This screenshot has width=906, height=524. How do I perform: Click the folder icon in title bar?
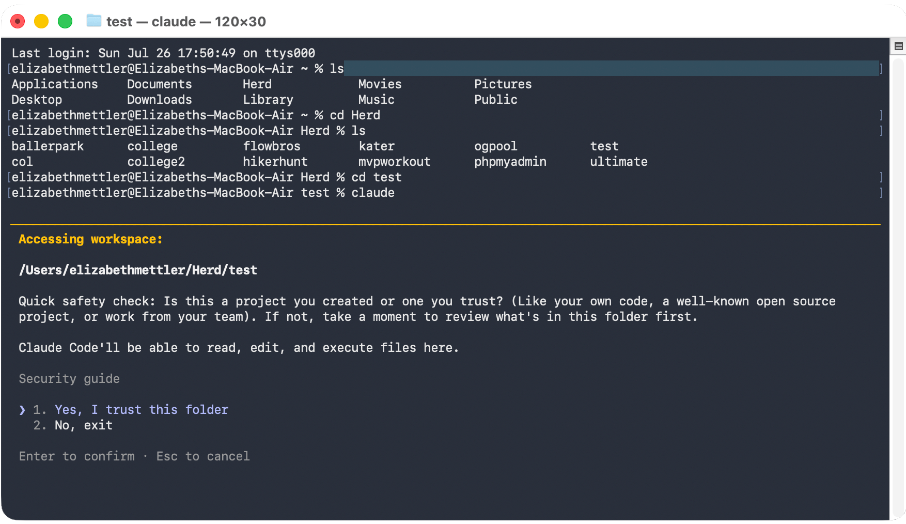93,21
